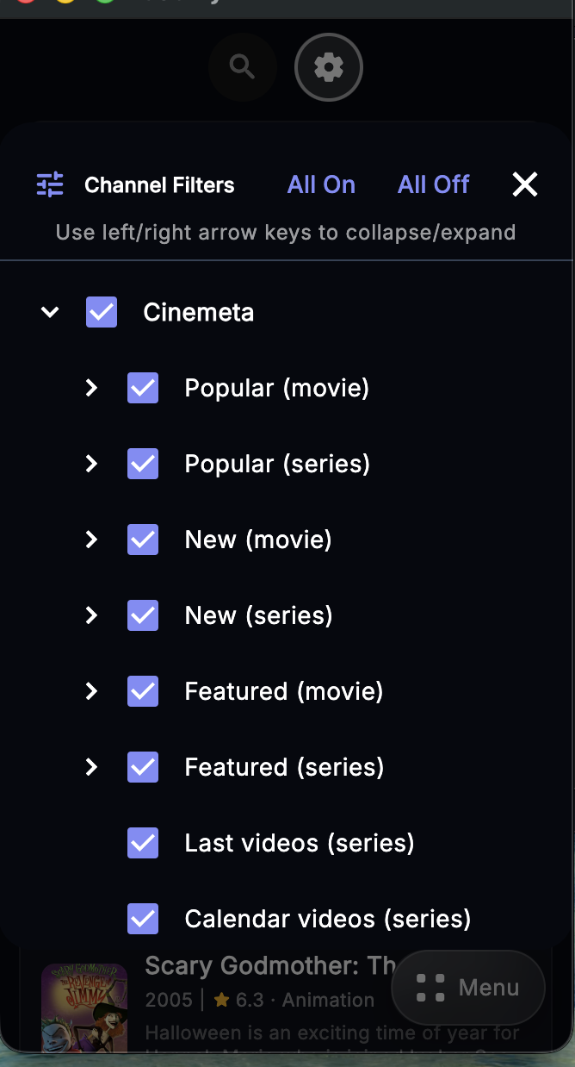575x1067 pixels.
Task: Expand the Featured (series) channel
Action: pyautogui.click(x=91, y=767)
